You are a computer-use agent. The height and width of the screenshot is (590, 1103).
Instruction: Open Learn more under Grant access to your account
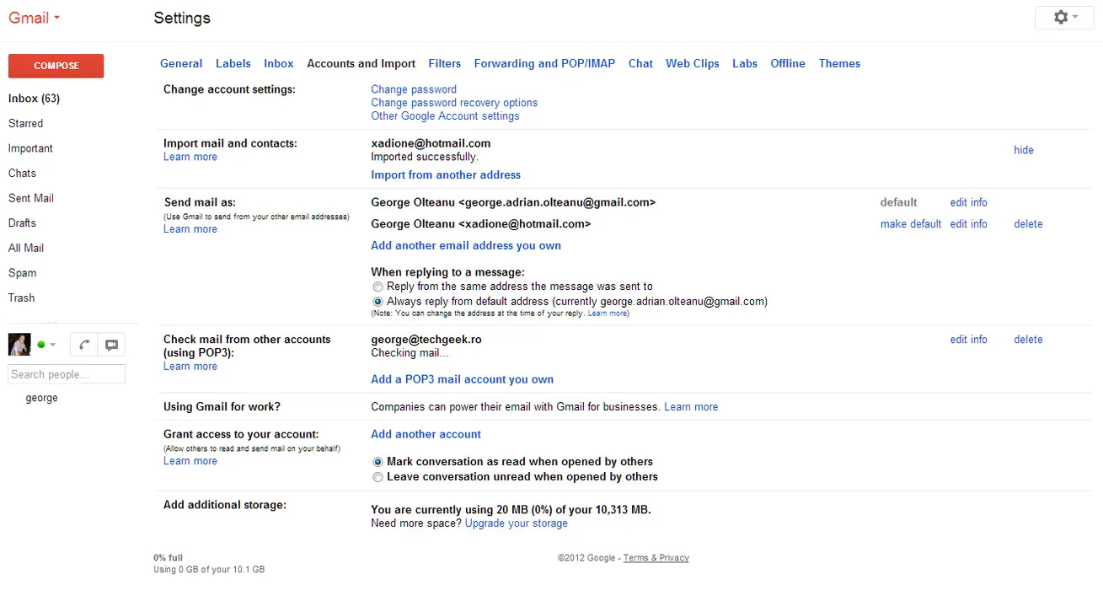[x=190, y=461]
